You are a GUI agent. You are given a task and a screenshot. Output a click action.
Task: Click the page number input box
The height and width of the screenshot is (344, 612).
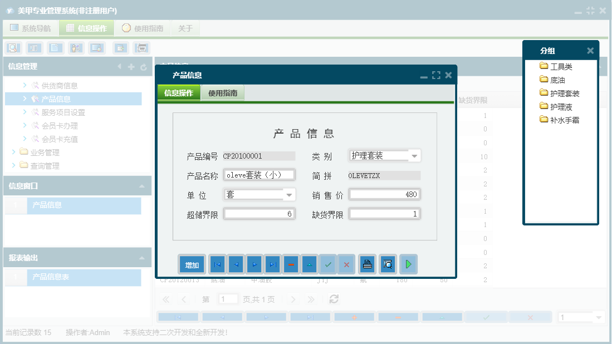[228, 298]
